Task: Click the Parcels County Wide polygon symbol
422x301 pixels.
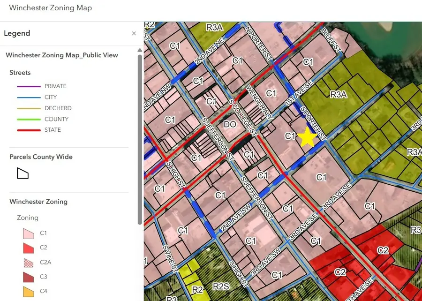Action: click(x=23, y=173)
